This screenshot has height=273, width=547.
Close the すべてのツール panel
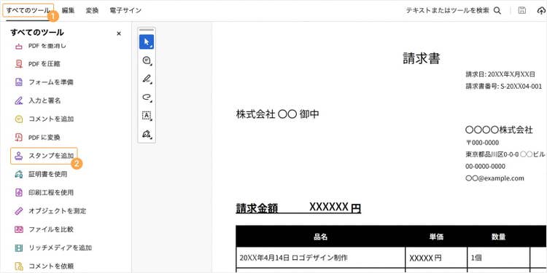[x=119, y=33]
